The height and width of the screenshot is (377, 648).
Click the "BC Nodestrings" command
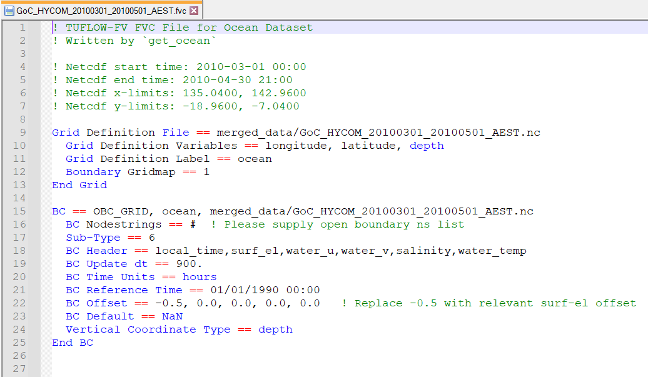114,224
